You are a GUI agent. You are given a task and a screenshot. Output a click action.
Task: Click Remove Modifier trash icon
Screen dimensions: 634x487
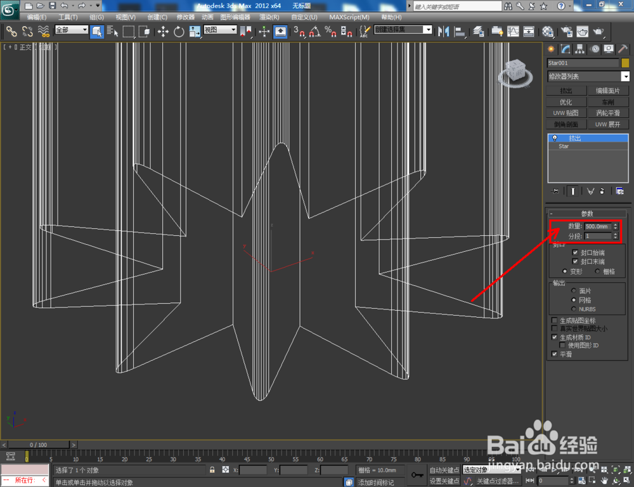[x=602, y=191]
